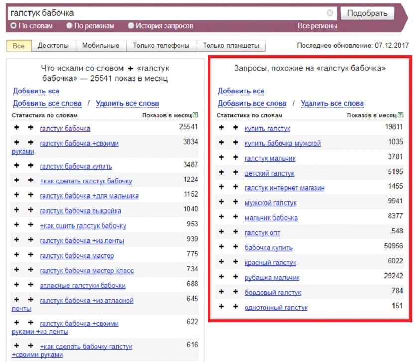Select the 'По регионам' radio button

(69, 26)
